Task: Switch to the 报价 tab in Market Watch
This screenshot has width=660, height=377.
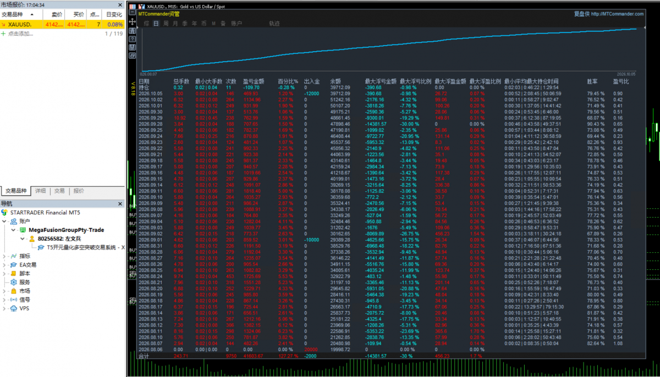Action: tap(79, 191)
